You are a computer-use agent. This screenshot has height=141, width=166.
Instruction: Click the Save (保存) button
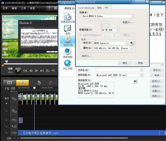(x=157, y=70)
